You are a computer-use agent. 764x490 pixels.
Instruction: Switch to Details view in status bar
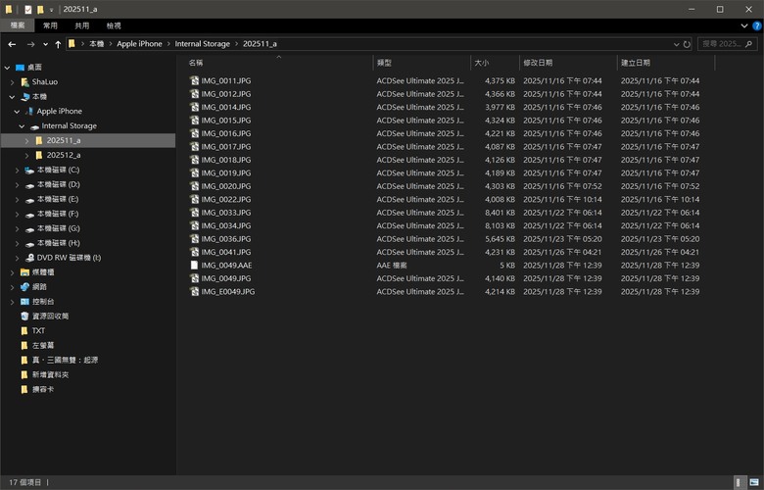(740, 483)
